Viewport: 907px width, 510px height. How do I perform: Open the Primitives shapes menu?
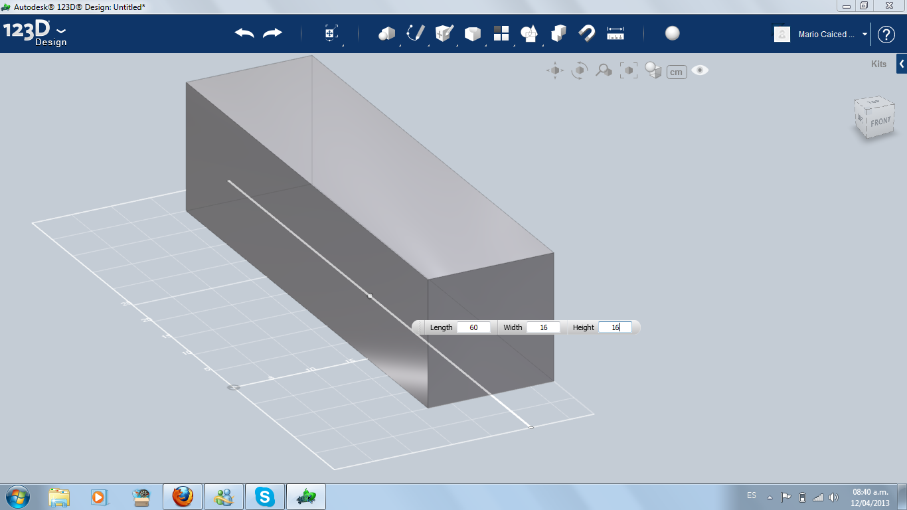(x=386, y=33)
